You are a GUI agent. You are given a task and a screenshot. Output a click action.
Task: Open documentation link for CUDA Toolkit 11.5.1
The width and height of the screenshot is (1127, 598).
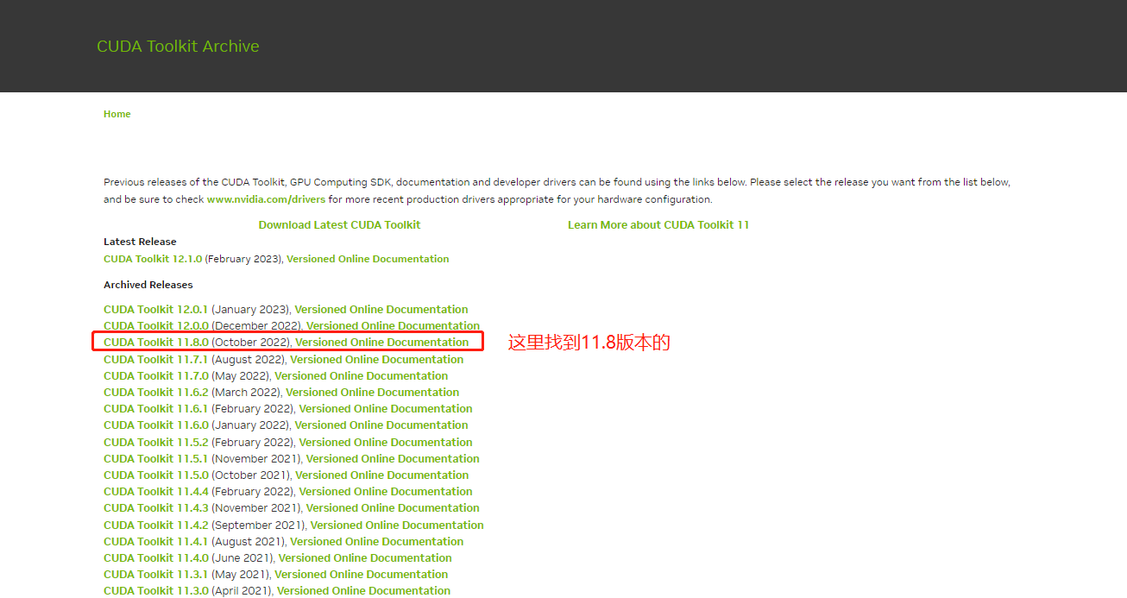click(393, 459)
